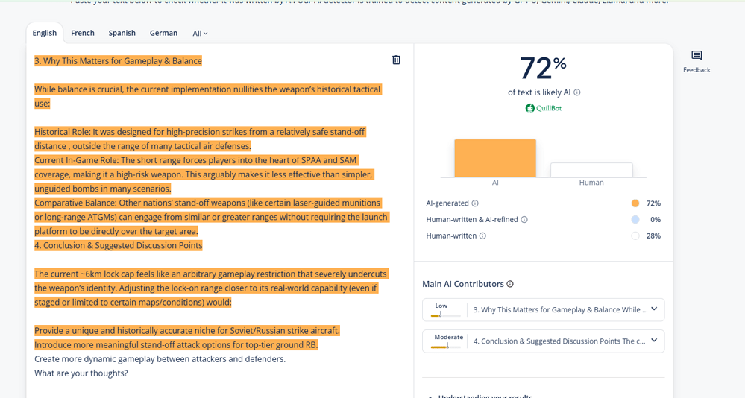
Task: Choose the German language tab
Action: [x=163, y=33]
